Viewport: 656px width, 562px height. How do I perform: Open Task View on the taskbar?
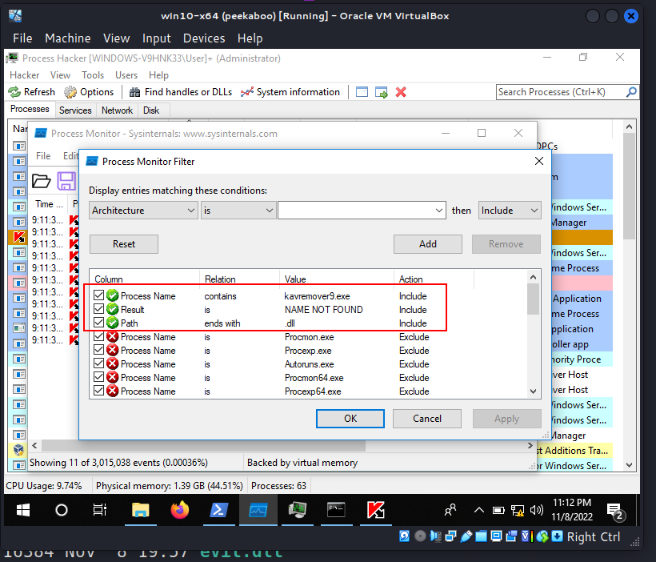(99, 510)
